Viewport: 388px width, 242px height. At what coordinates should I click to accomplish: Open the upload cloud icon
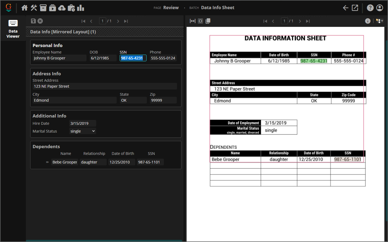[62, 8]
